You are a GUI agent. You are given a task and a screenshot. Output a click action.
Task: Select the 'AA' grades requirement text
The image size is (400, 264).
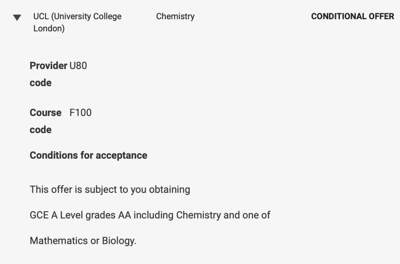click(124, 215)
